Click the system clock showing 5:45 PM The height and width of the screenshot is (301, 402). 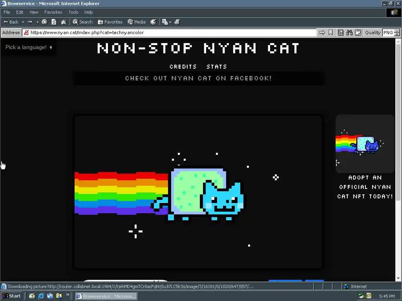tap(387, 296)
